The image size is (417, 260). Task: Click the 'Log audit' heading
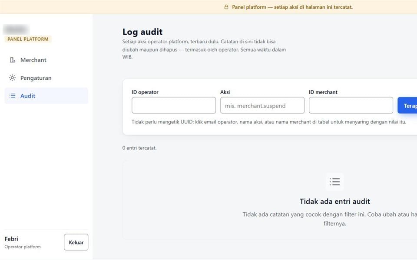point(142,32)
